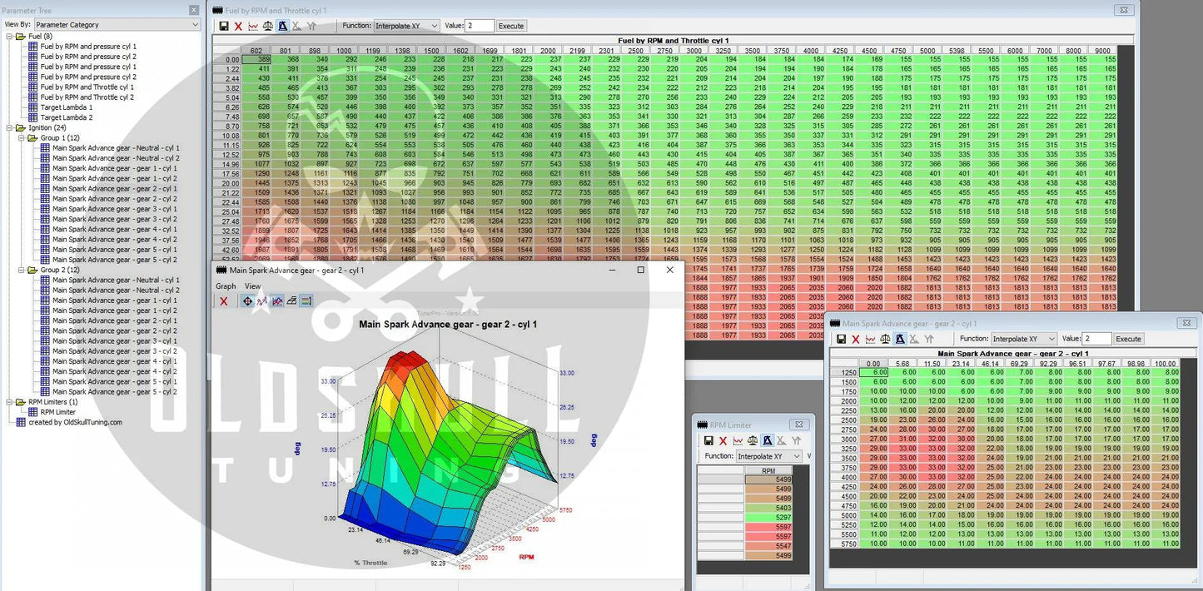Save the Fuel by RPM and Throttle table
The image size is (1203, 591).
[223, 26]
